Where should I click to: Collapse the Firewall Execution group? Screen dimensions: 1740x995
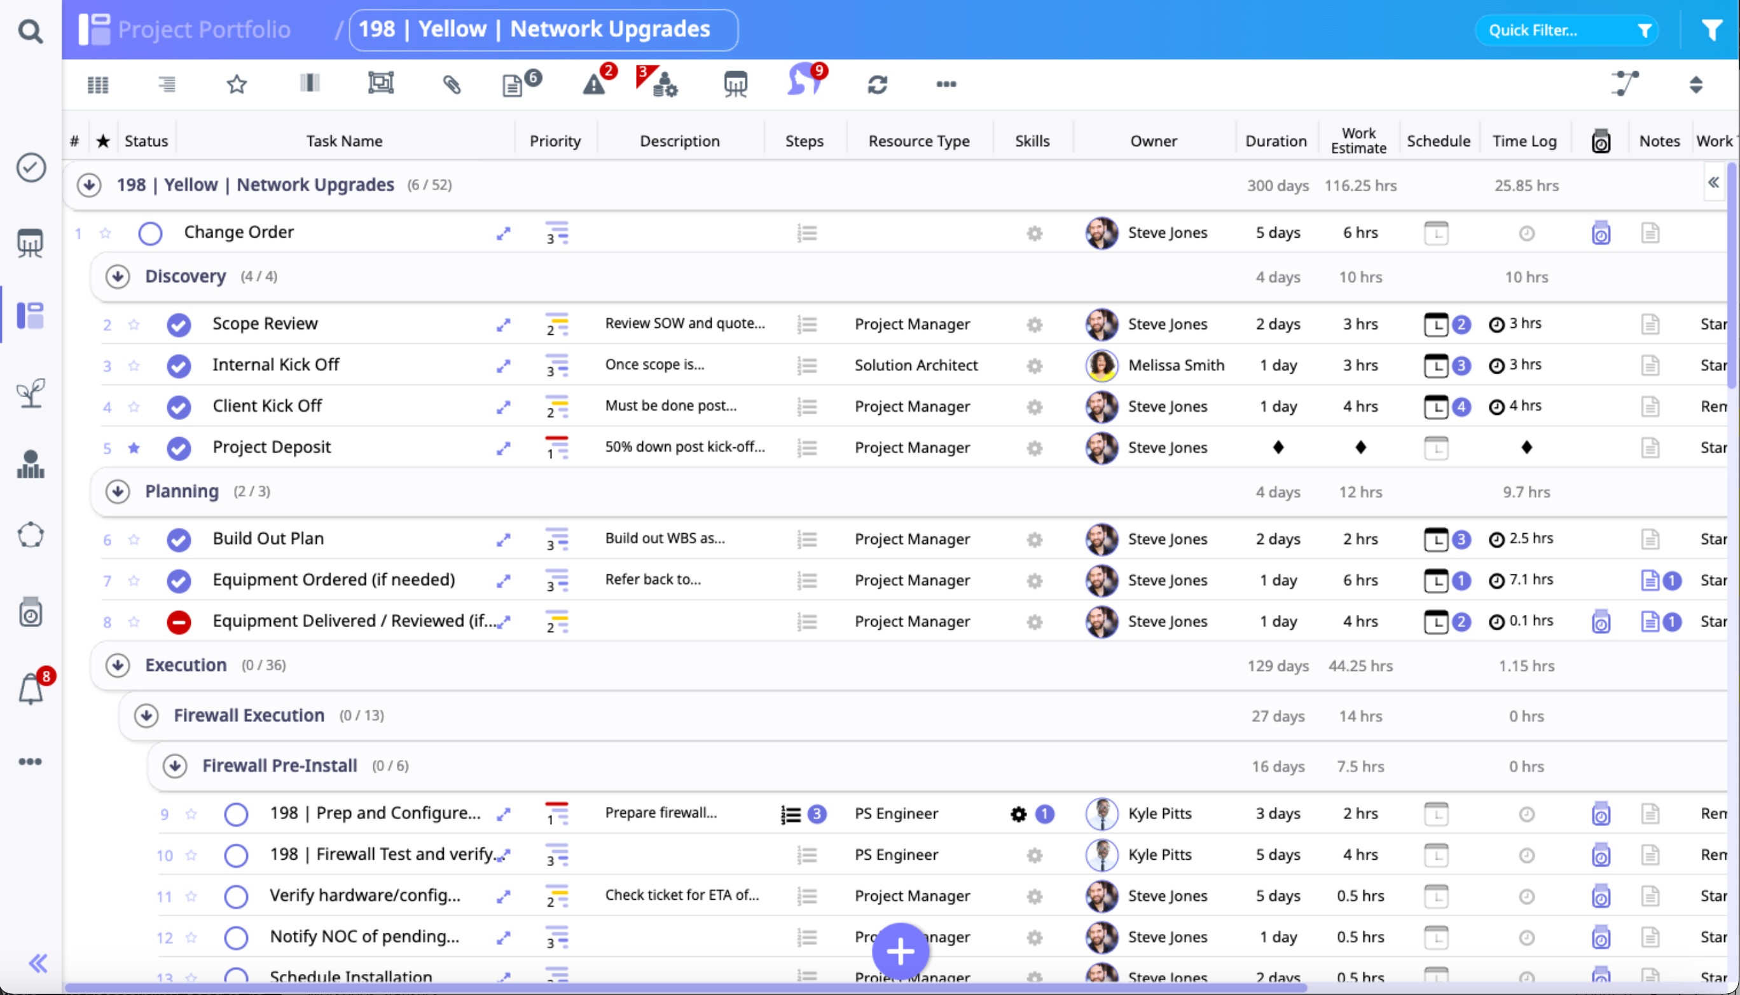pos(146,715)
